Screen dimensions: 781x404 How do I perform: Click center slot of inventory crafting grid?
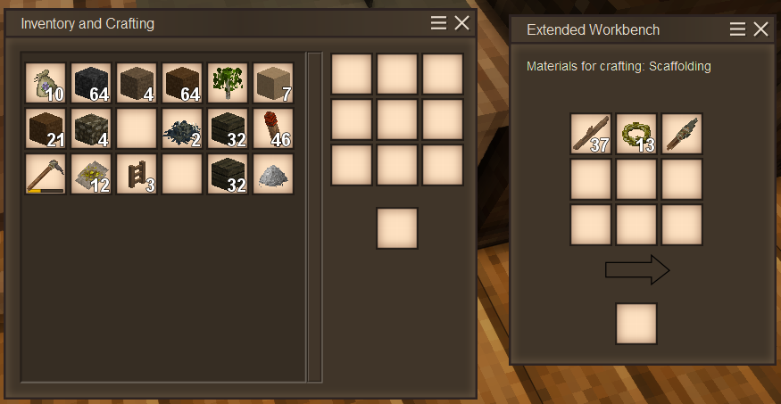coord(397,120)
